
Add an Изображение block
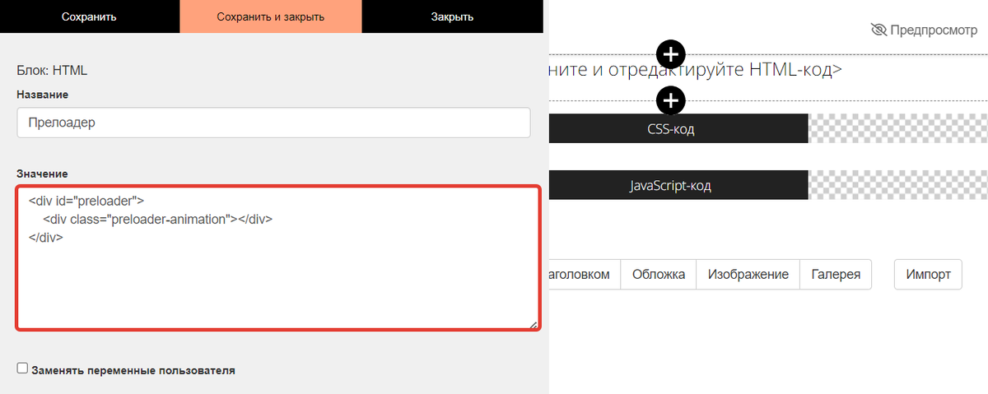748,275
